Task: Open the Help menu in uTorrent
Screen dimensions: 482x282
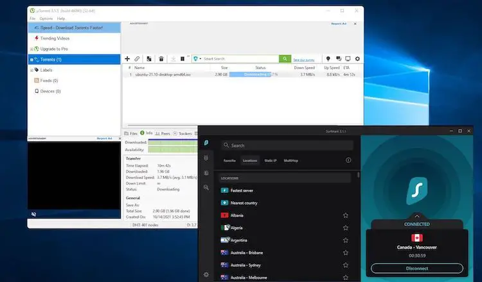Action: coord(61,19)
